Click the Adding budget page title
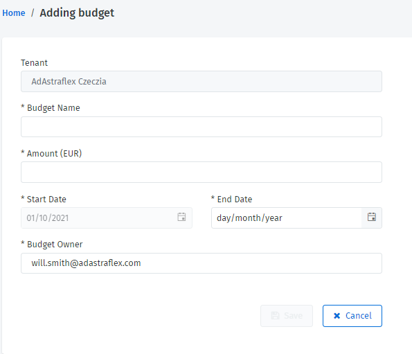 pos(77,13)
